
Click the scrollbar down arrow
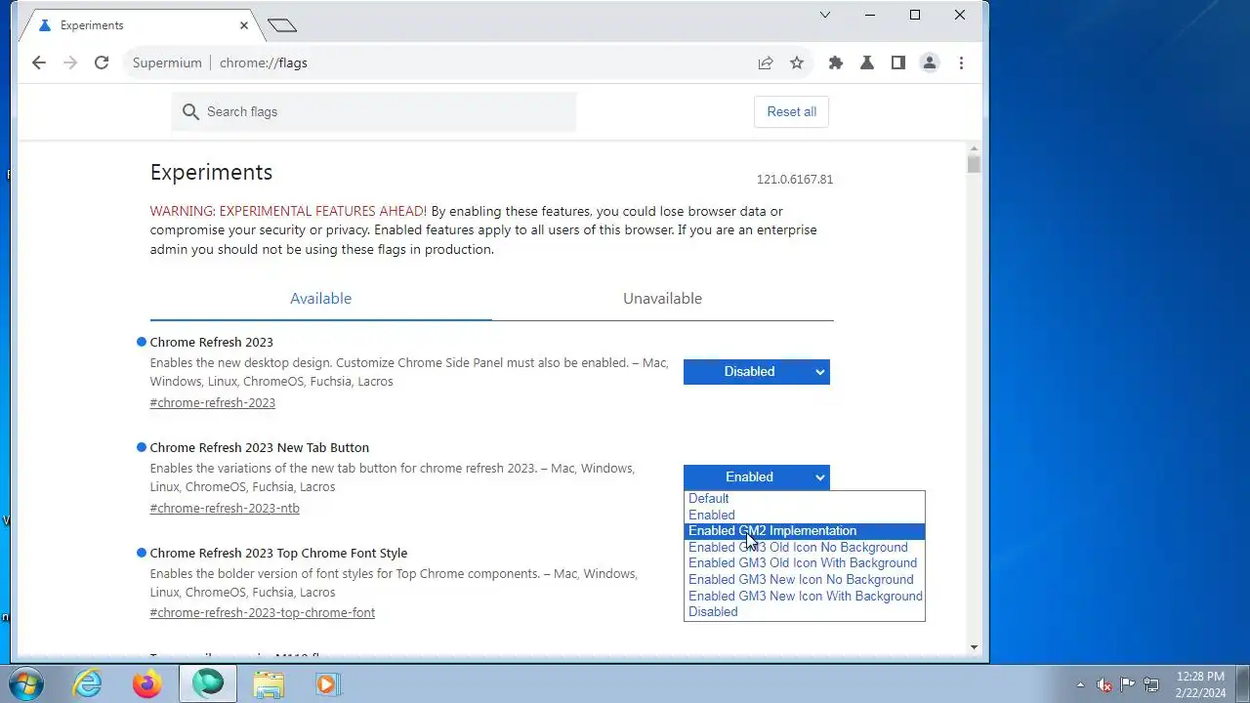tap(974, 647)
